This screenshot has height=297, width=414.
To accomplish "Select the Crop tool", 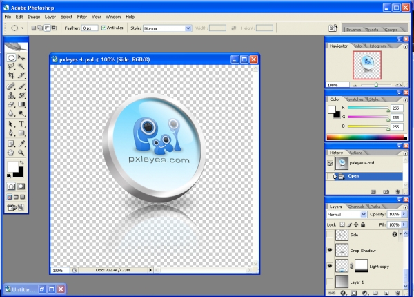I will 11,75.
